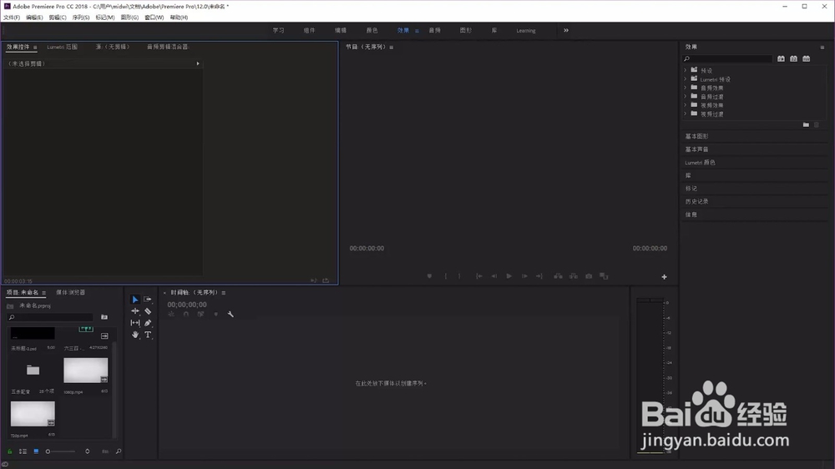
Task: Toggle Linked Selection in timeline
Action: (200, 314)
